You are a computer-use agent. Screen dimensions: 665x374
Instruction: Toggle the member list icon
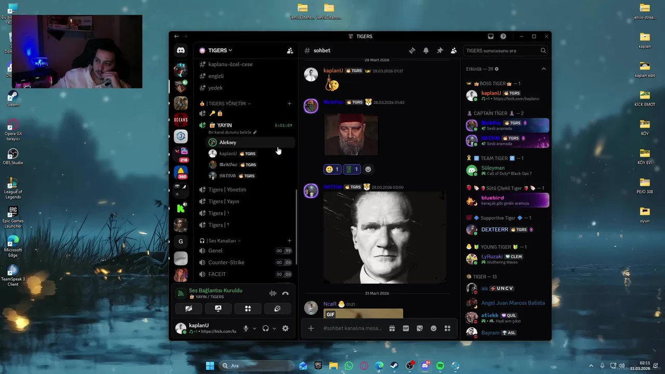pyautogui.click(x=454, y=50)
